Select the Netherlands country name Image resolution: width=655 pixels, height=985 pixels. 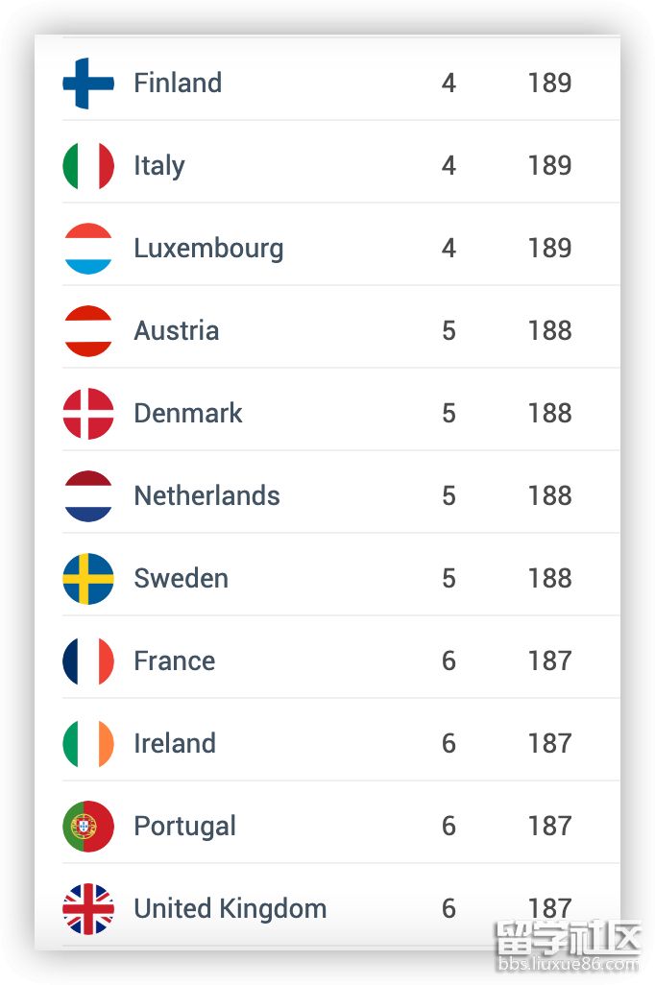coord(206,496)
